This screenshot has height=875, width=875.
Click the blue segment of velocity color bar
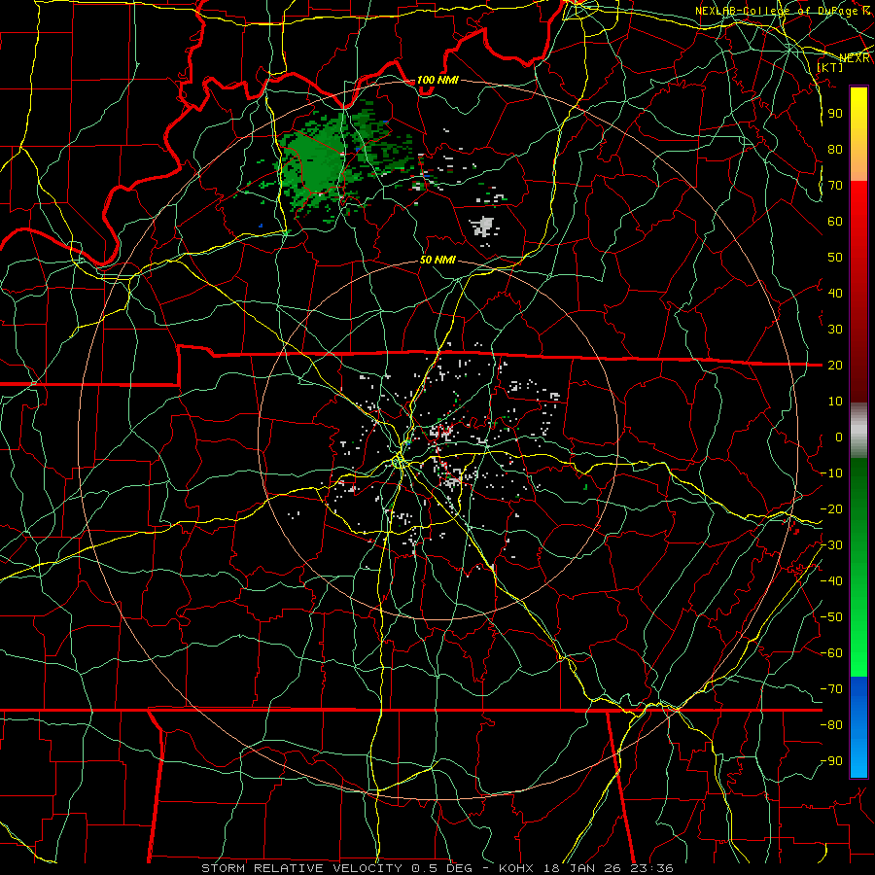858,727
